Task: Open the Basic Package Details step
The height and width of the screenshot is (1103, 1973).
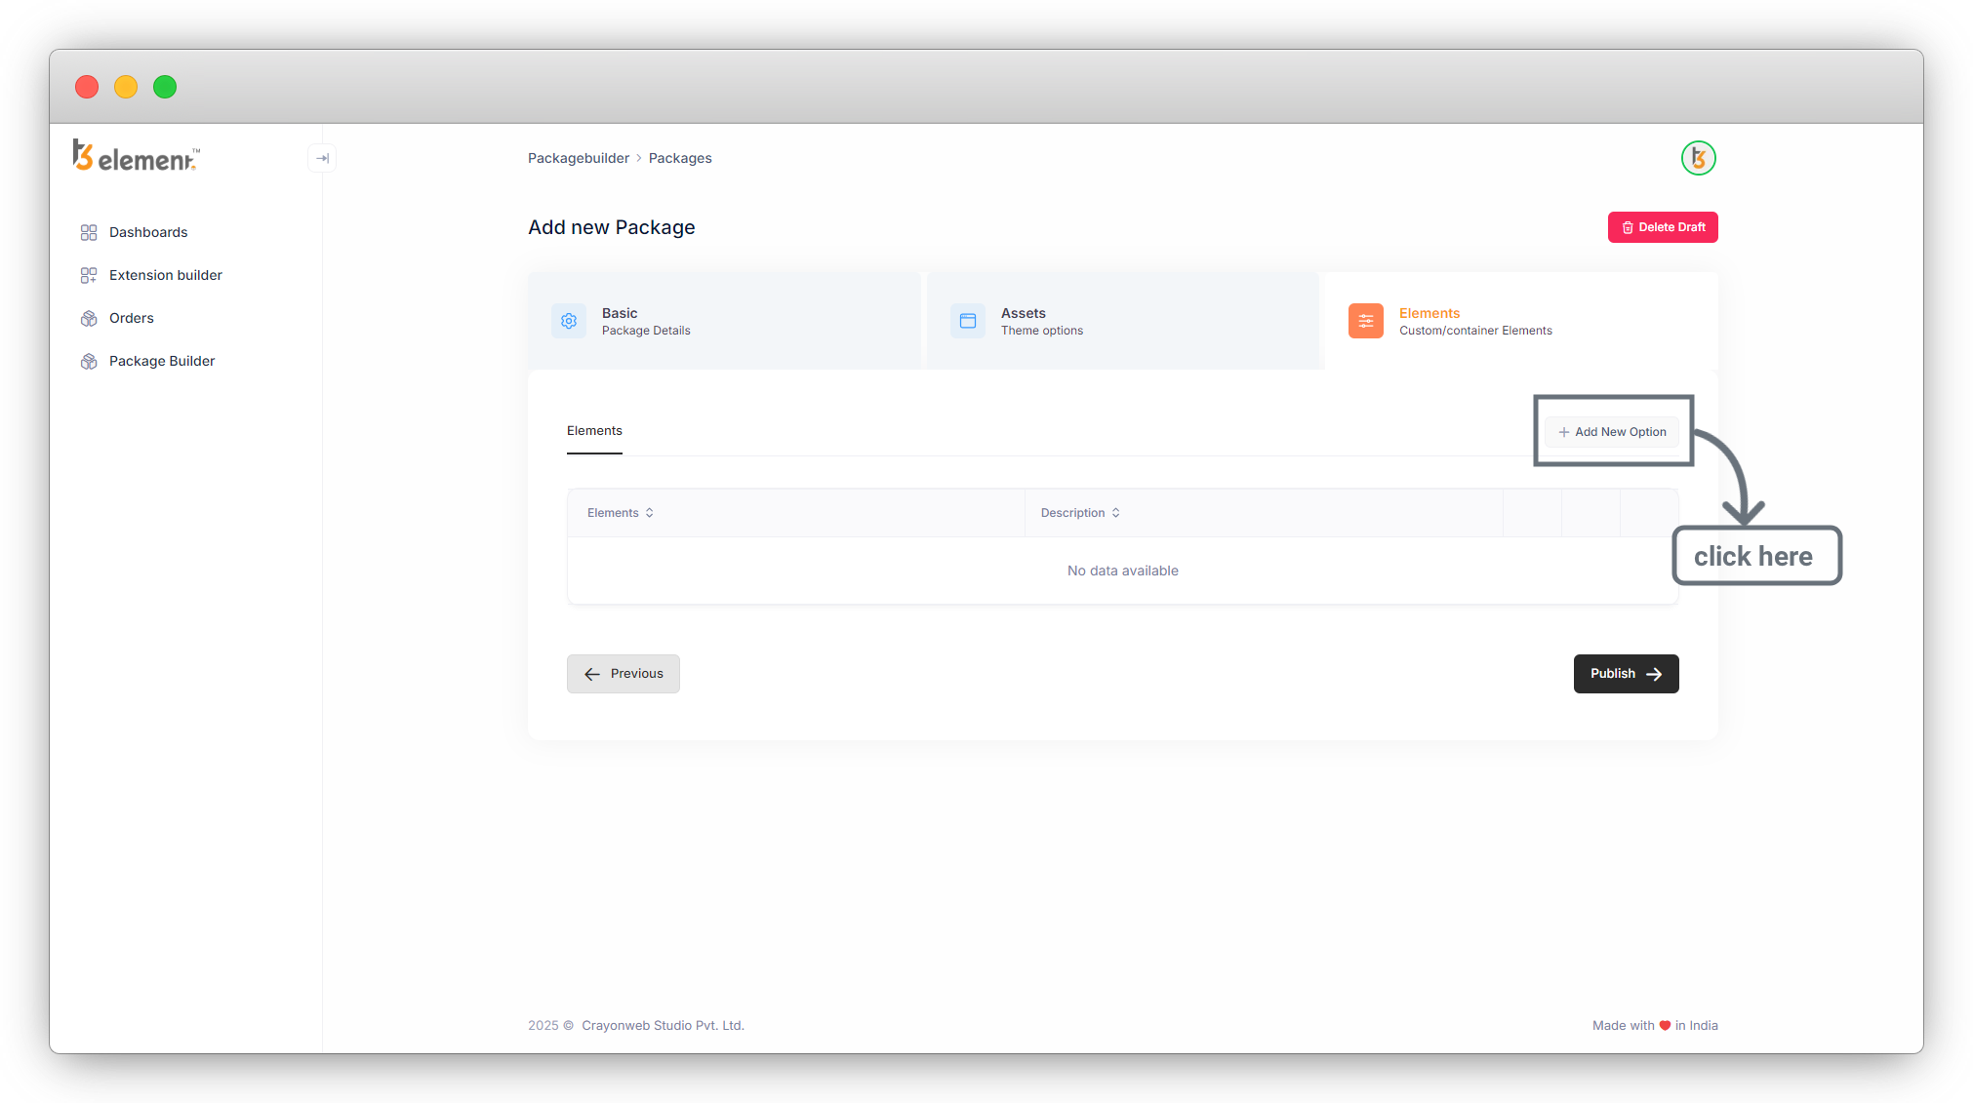Action: click(x=645, y=321)
